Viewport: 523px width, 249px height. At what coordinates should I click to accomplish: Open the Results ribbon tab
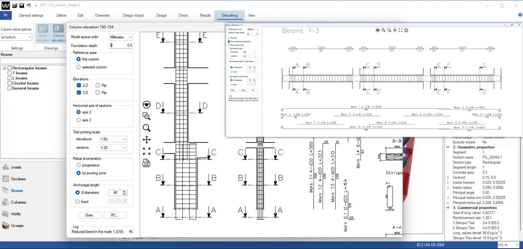click(x=205, y=15)
